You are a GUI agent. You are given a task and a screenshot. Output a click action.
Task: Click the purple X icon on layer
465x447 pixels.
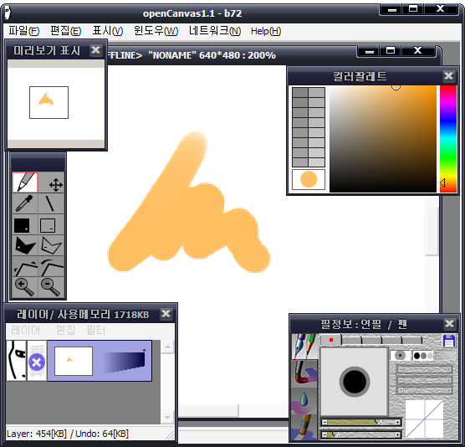[37, 362]
